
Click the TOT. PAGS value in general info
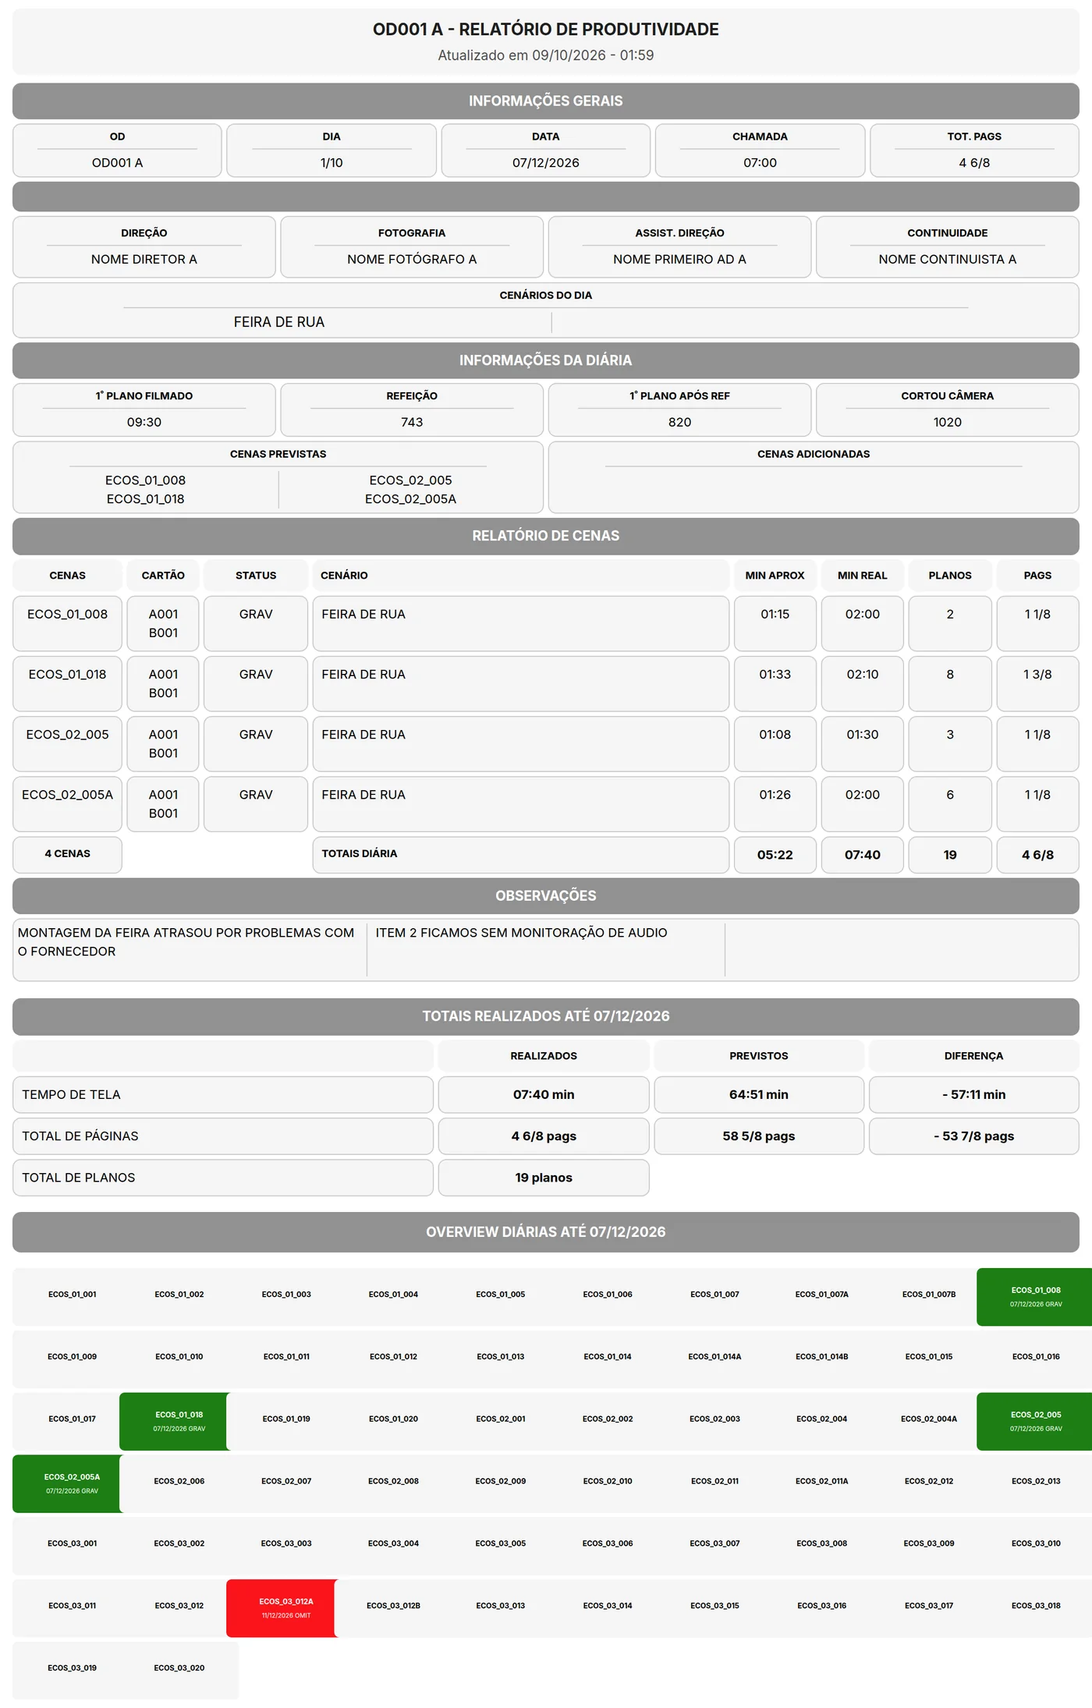(x=974, y=163)
